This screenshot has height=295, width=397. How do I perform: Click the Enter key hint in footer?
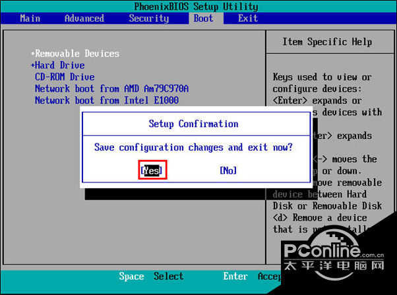(235, 276)
